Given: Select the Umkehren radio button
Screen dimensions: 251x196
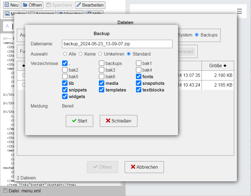Looking at the screenshot, I should [100, 54].
